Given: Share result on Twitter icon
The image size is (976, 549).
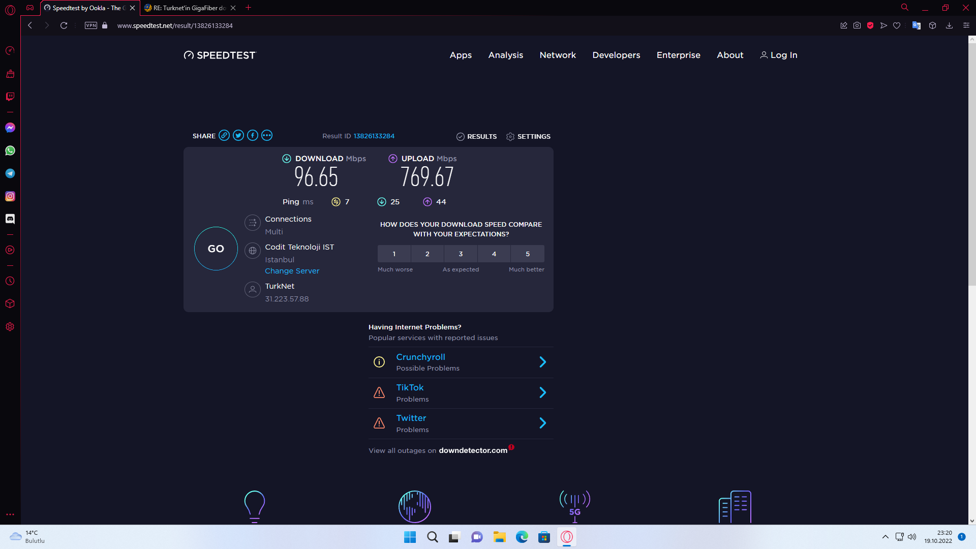Looking at the screenshot, I should [238, 135].
